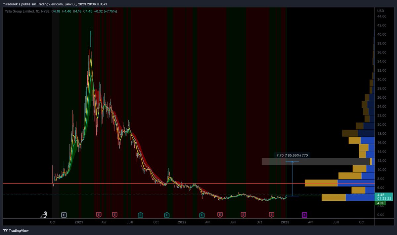Screen dimensions: 397x235
Task: Select the 7.70 (185.66%) 770 measurement label
Action: (292, 155)
